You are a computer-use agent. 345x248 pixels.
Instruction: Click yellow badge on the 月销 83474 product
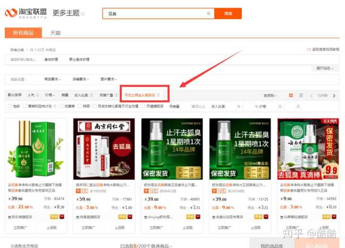[54, 217]
